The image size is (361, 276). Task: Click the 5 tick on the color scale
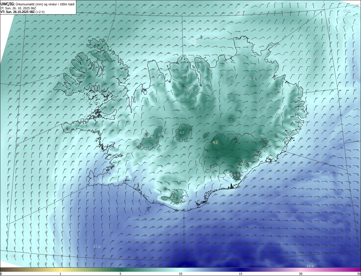point(120,274)
